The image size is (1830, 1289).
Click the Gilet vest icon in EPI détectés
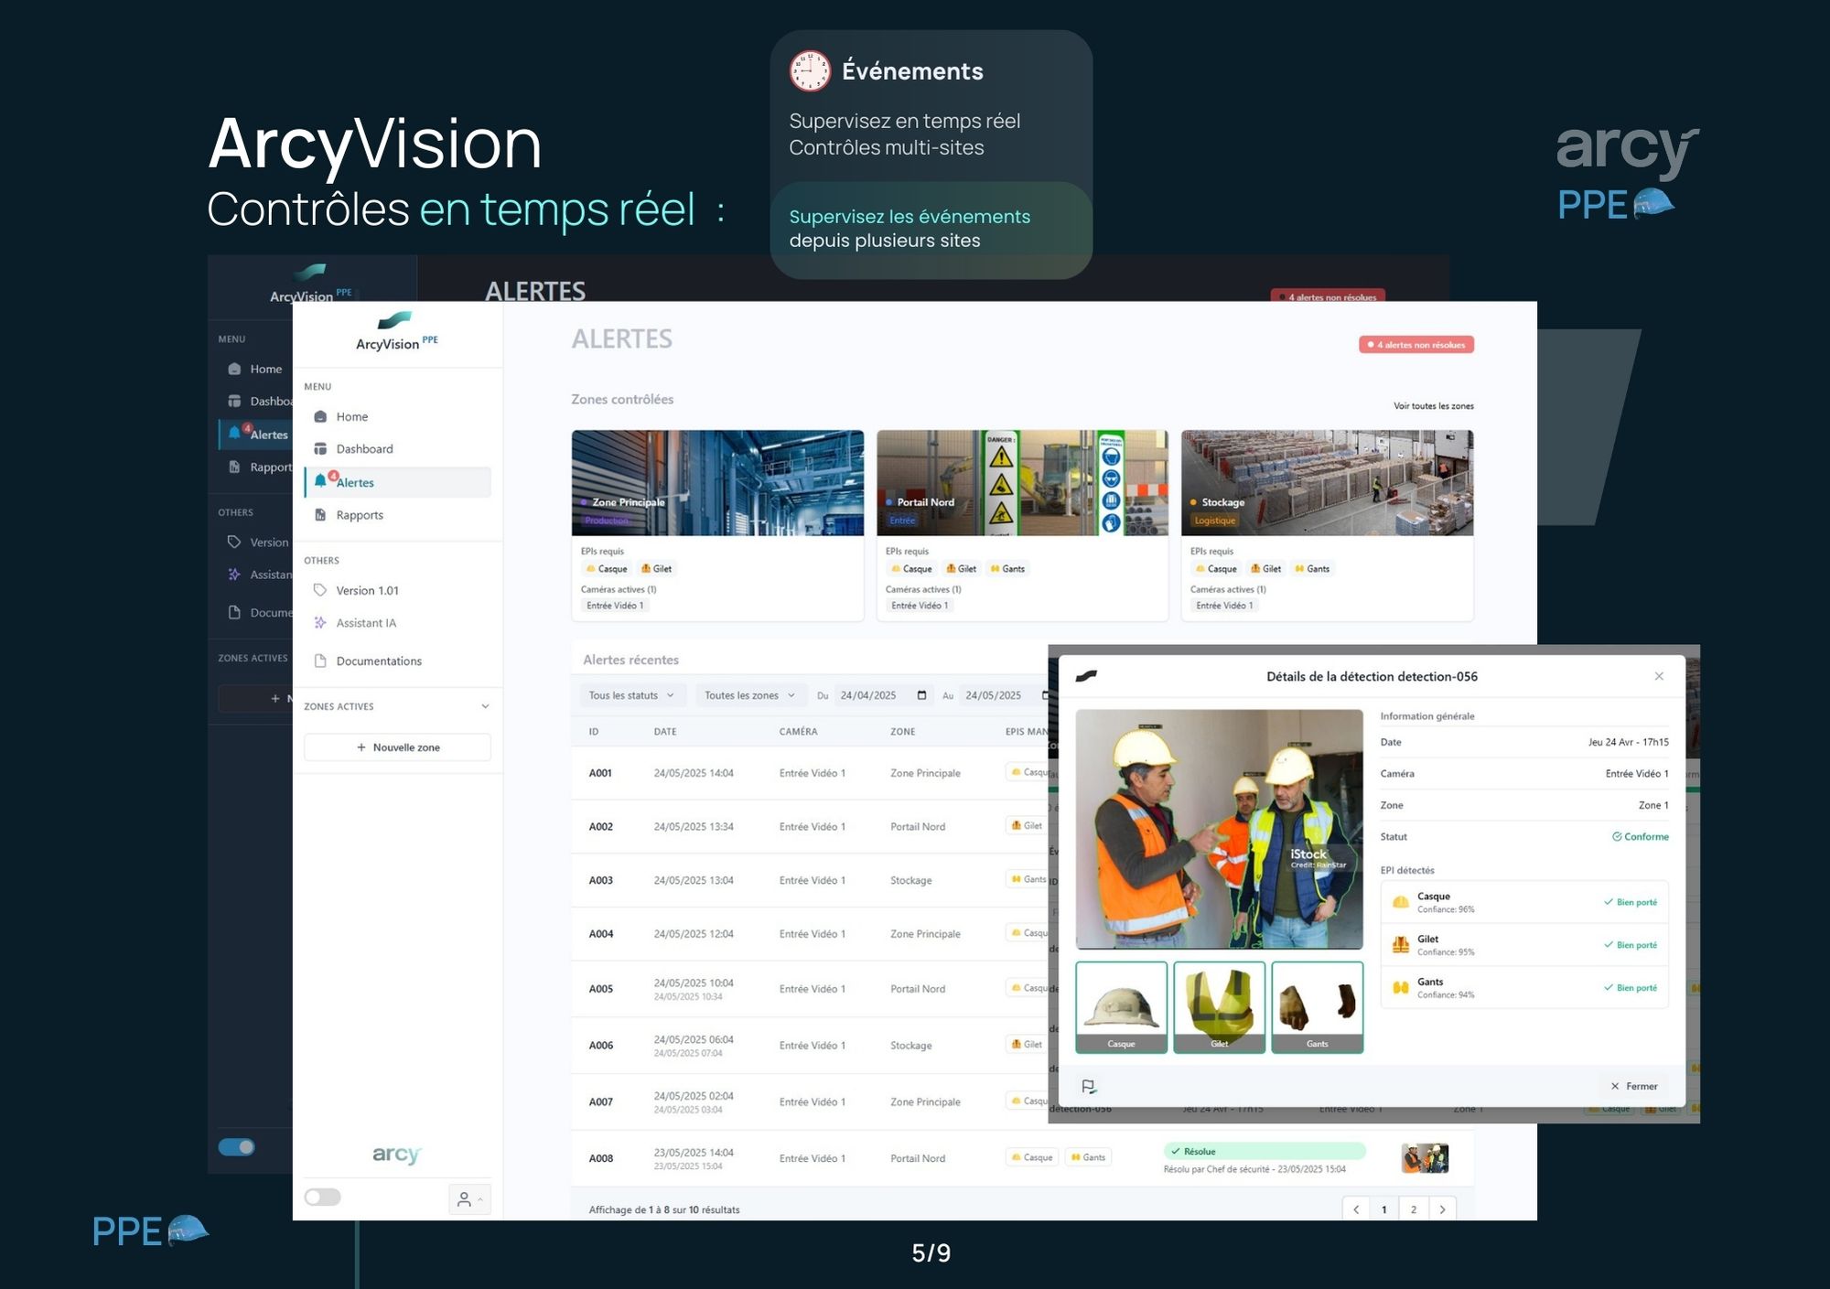1401,945
